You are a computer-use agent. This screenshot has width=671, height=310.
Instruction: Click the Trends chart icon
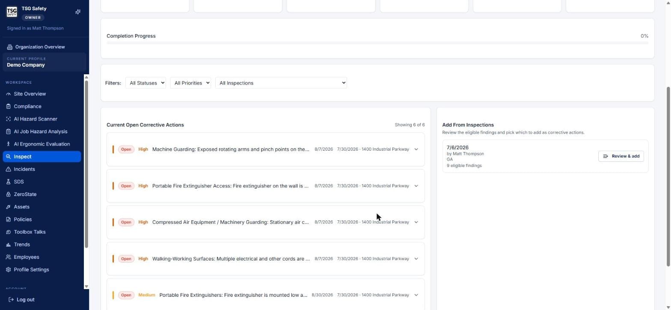9,245
